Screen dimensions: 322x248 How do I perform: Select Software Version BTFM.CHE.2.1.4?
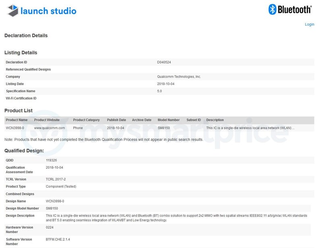tap(58, 240)
